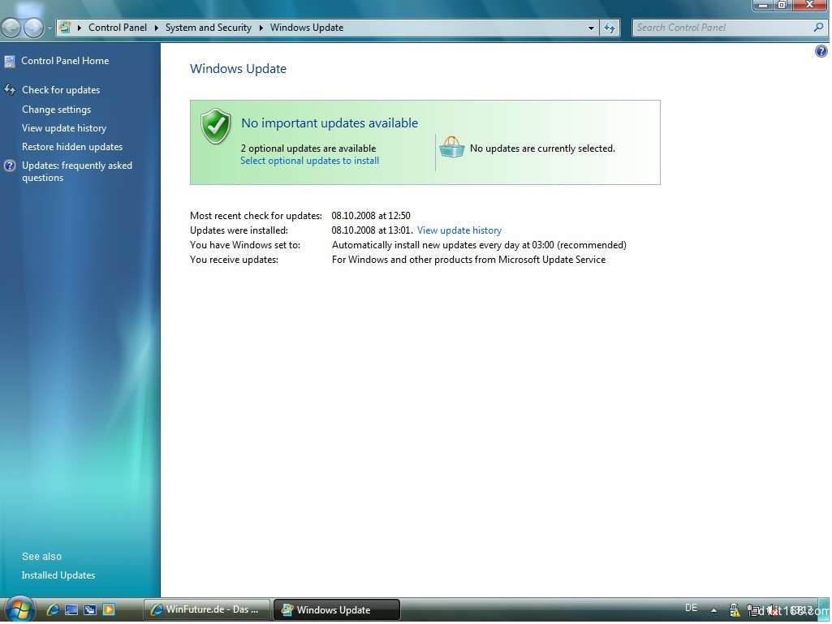The image size is (832, 624).
Task: Launch Internet Explorer from Quick Launch
Action: (52, 609)
